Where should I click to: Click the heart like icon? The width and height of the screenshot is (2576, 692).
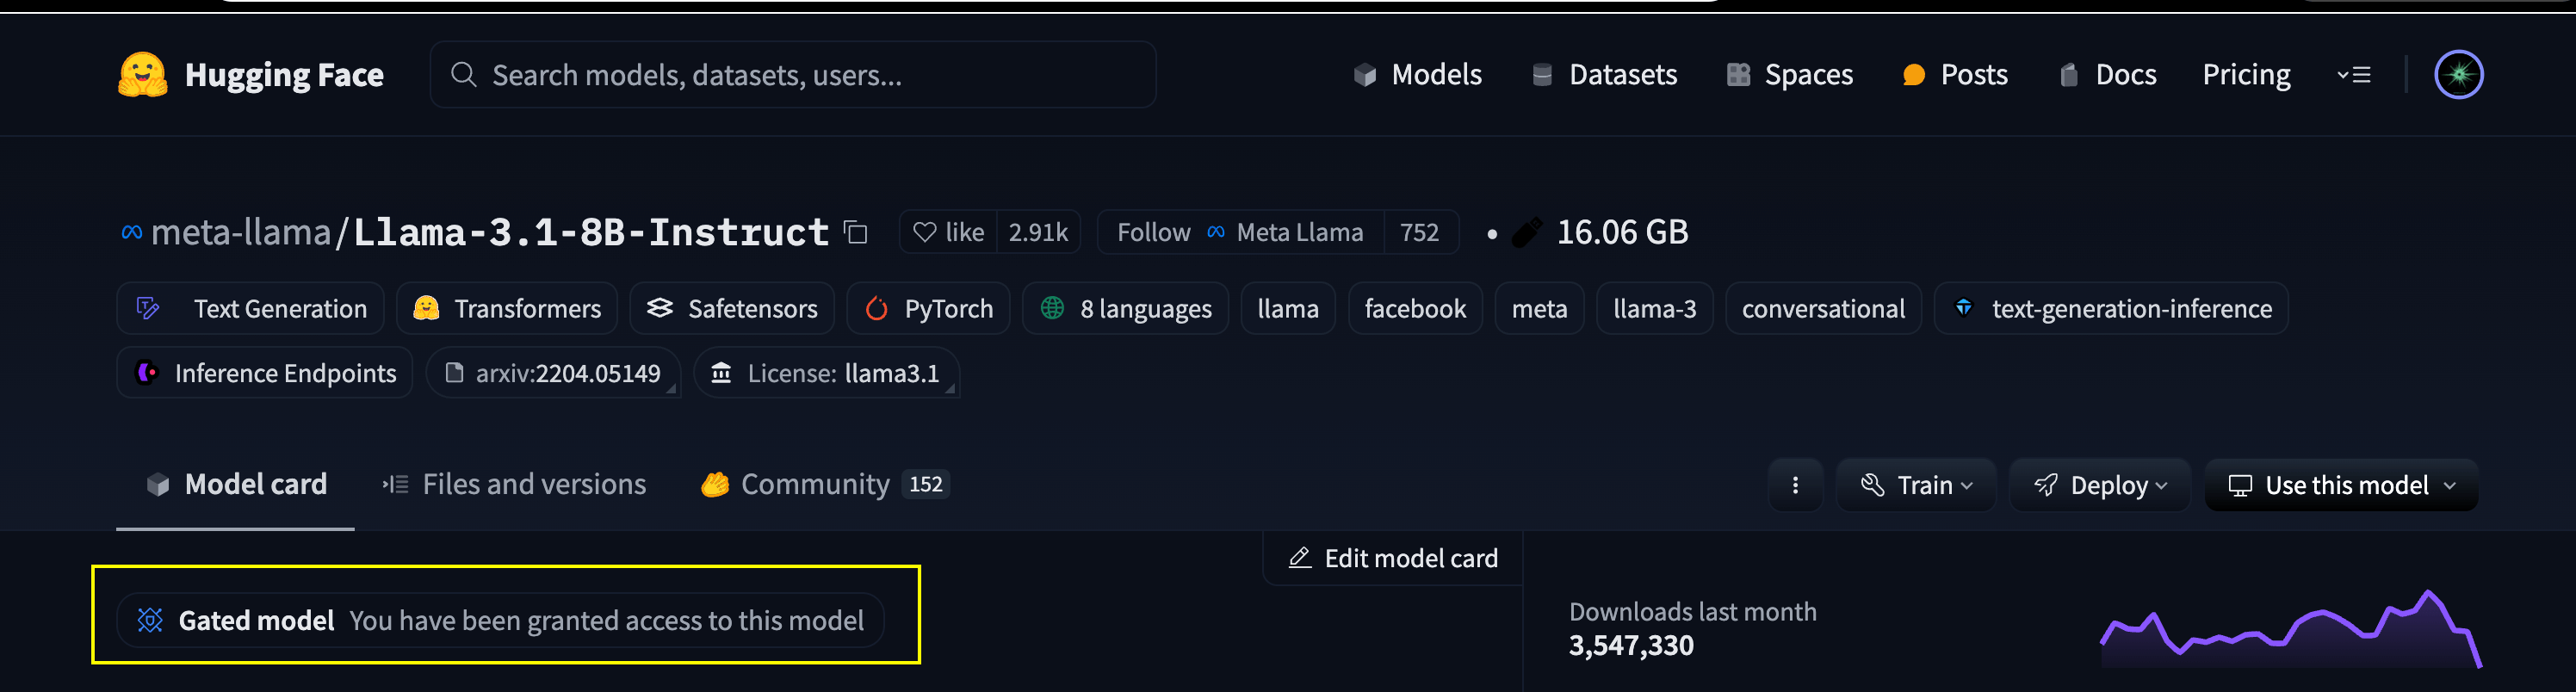[925, 233]
